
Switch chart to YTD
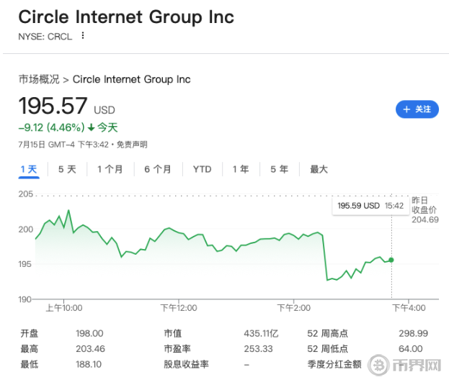(203, 169)
